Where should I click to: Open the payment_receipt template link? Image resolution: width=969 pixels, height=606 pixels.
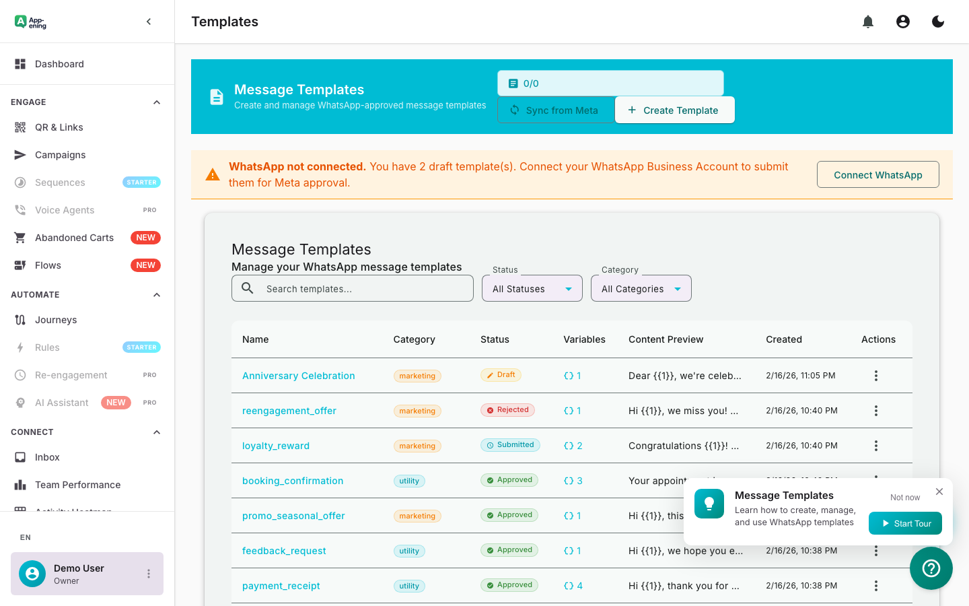point(281,585)
